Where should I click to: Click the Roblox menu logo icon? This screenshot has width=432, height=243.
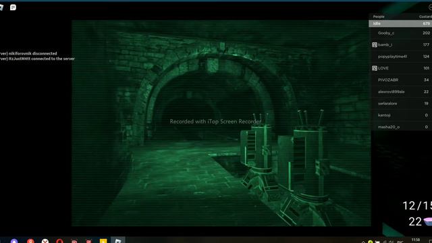click(1, 7)
